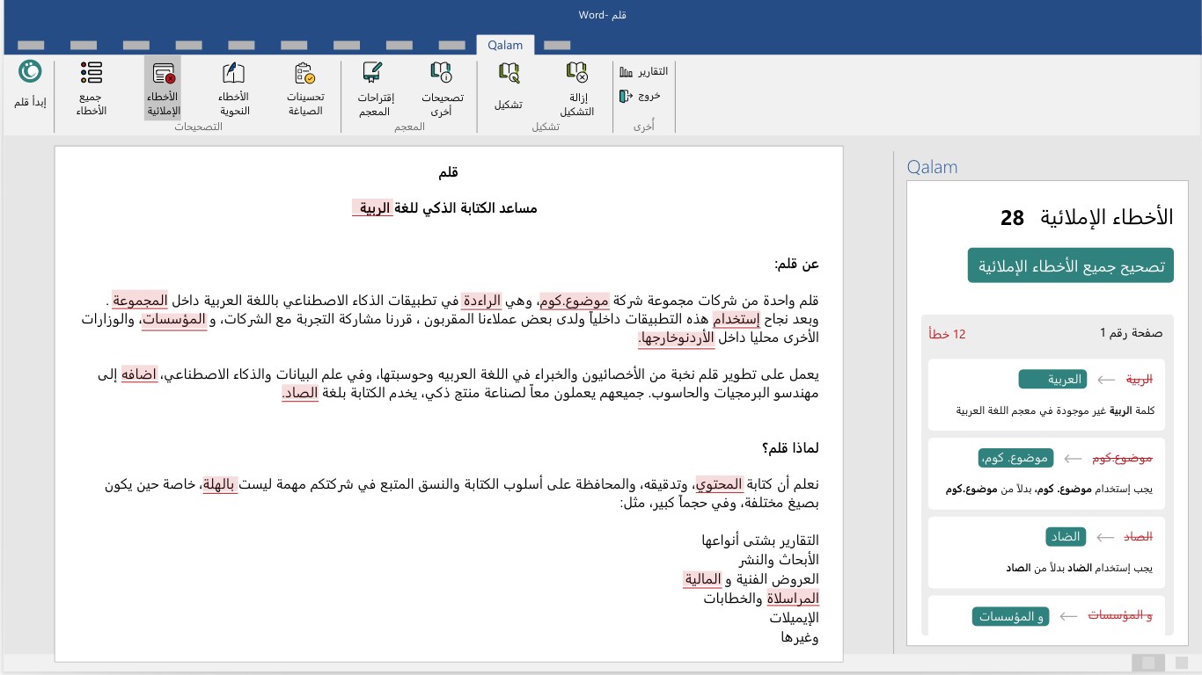Click the list item وغيرها
Image resolution: width=1202 pixels, height=675 pixels.
click(800, 636)
